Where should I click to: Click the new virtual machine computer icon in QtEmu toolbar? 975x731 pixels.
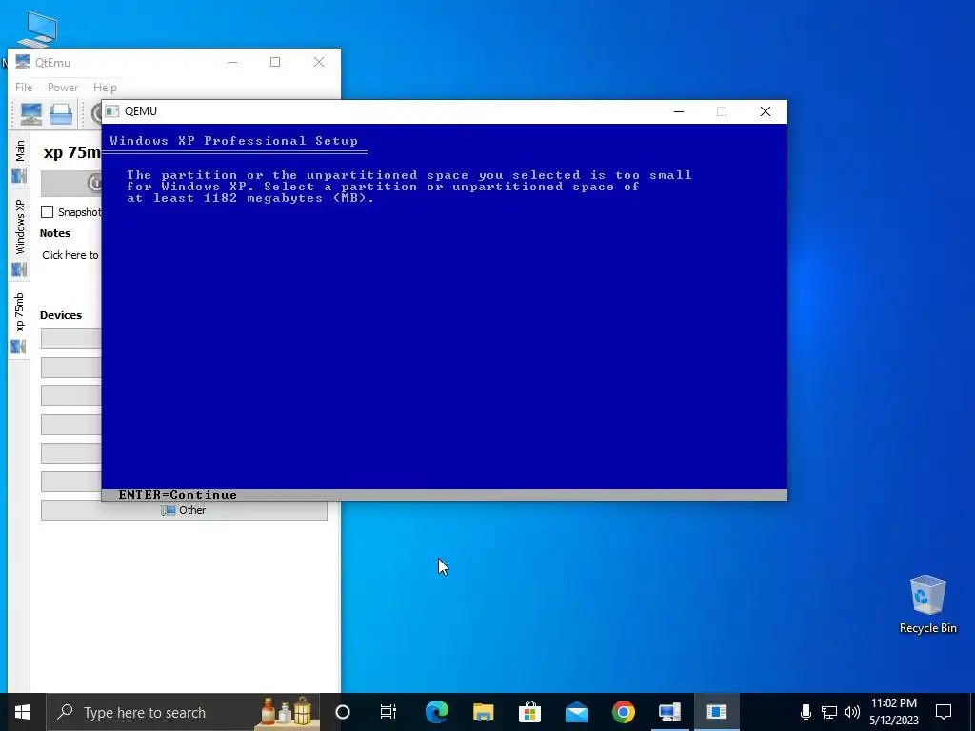click(31, 114)
